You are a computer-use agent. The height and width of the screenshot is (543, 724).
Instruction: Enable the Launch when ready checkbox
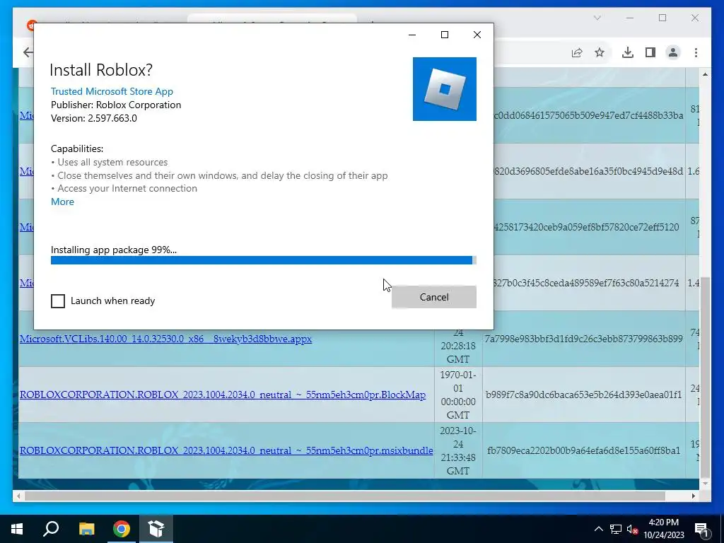pos(58,301)
